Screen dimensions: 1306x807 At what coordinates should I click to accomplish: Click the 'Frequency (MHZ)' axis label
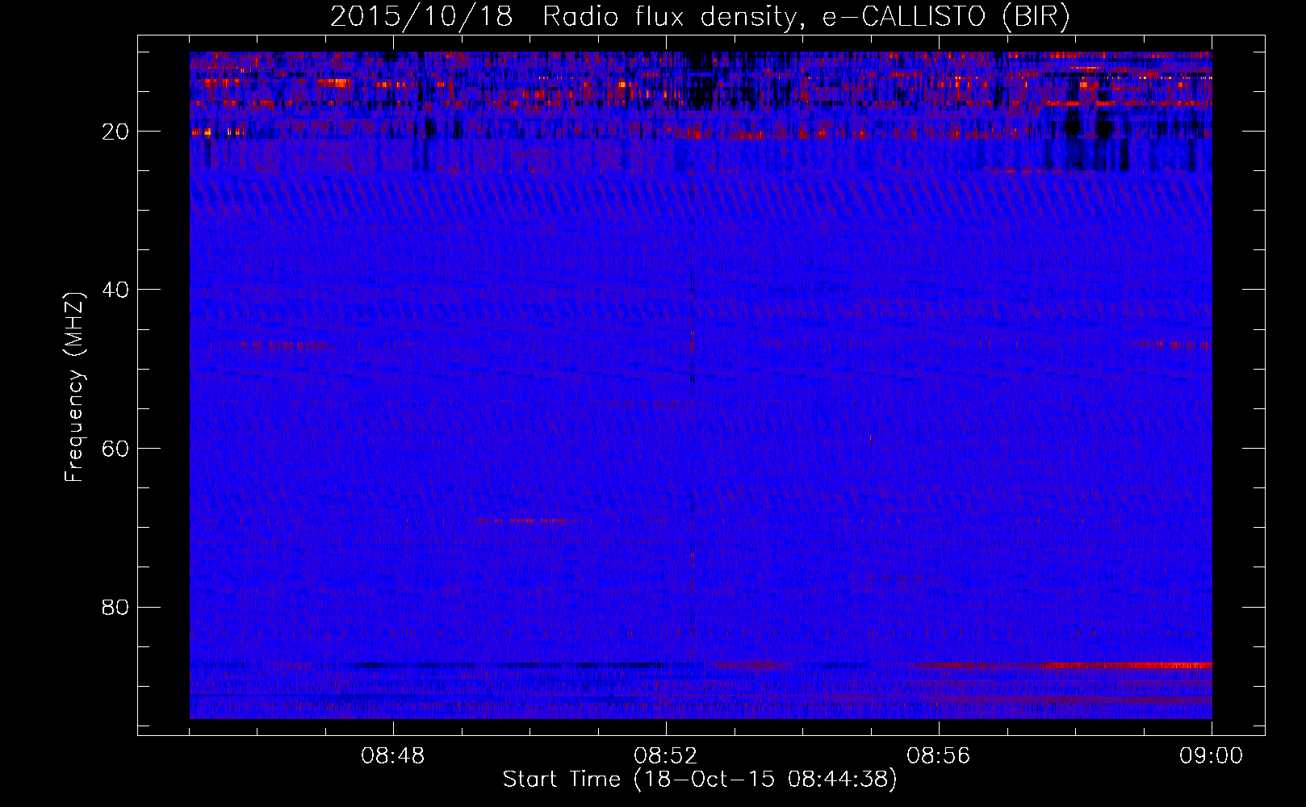tap(73, 387)
